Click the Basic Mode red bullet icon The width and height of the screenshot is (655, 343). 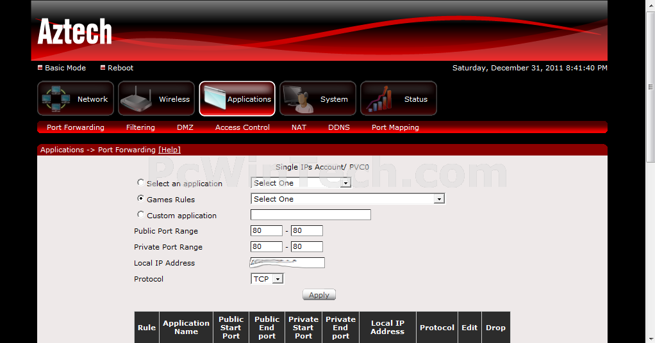40,68
